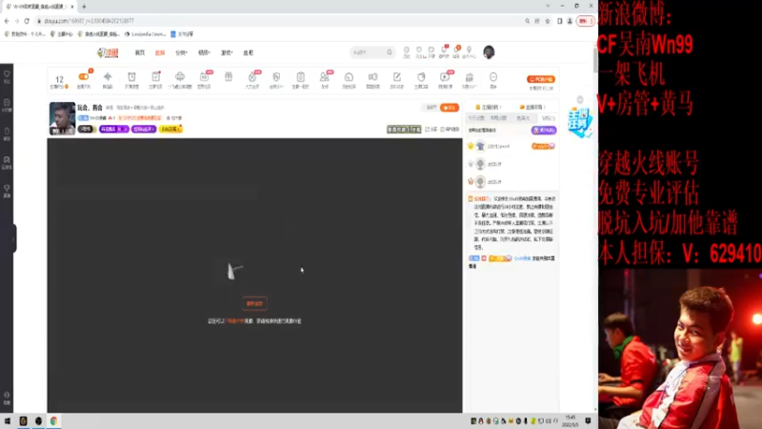Open the alarm clock icon in toolbar
The image size is (762, 429).
(131, 77)
